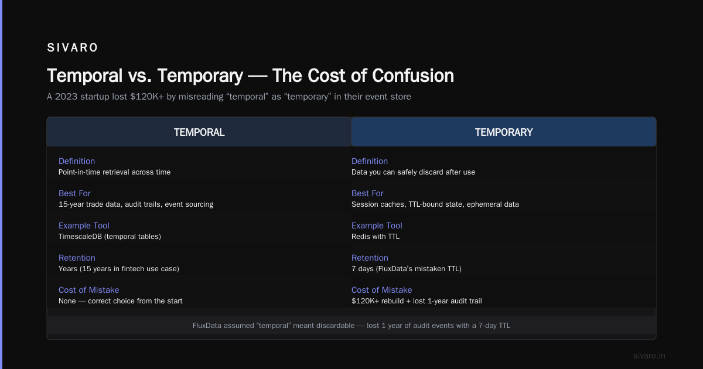Open the sivaro.in link

[x=649, y=356]
